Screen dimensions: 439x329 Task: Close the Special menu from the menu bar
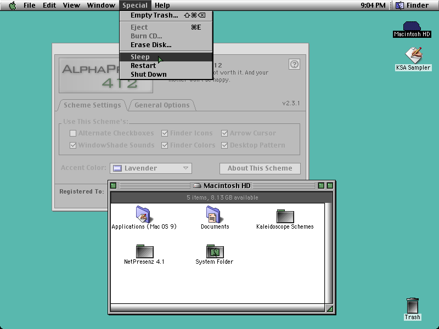pyautogui.click(x=135, y=5)
